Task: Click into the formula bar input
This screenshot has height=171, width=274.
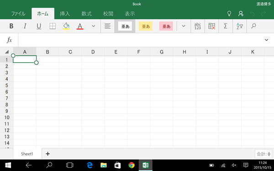Action: [x=140, y=40]
